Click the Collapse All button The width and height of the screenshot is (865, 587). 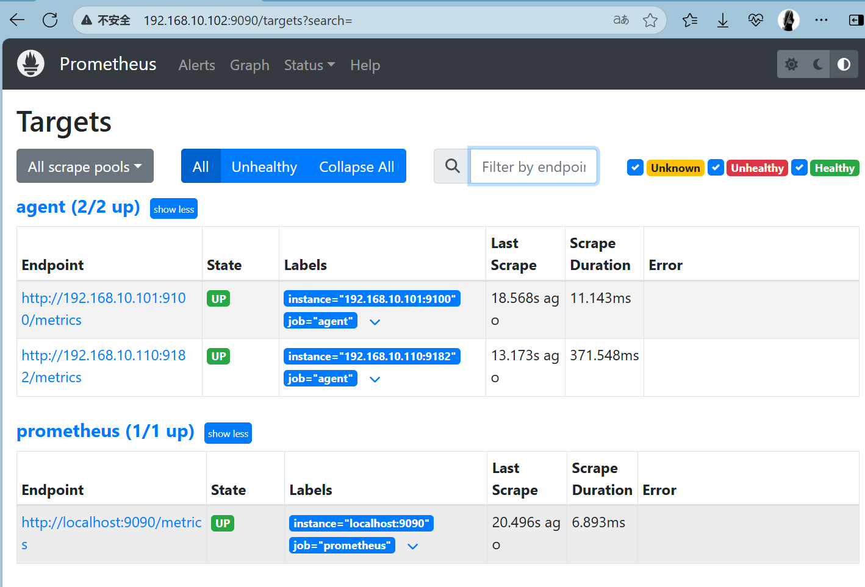[357, 166]
